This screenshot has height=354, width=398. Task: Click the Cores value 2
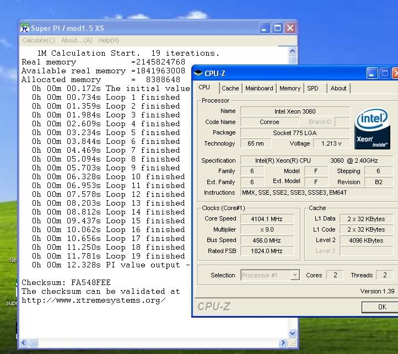(x=335, y=275)
